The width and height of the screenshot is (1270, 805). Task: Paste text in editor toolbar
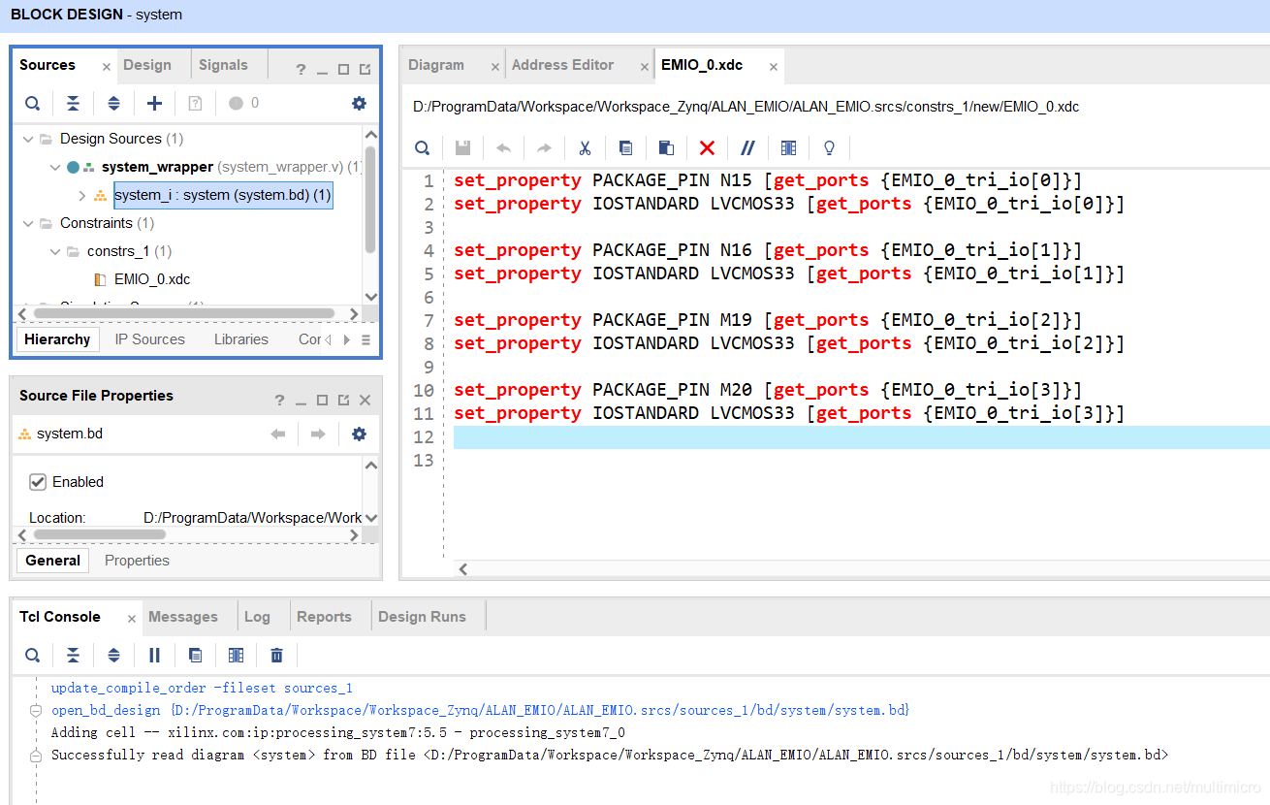pos(666,148)
